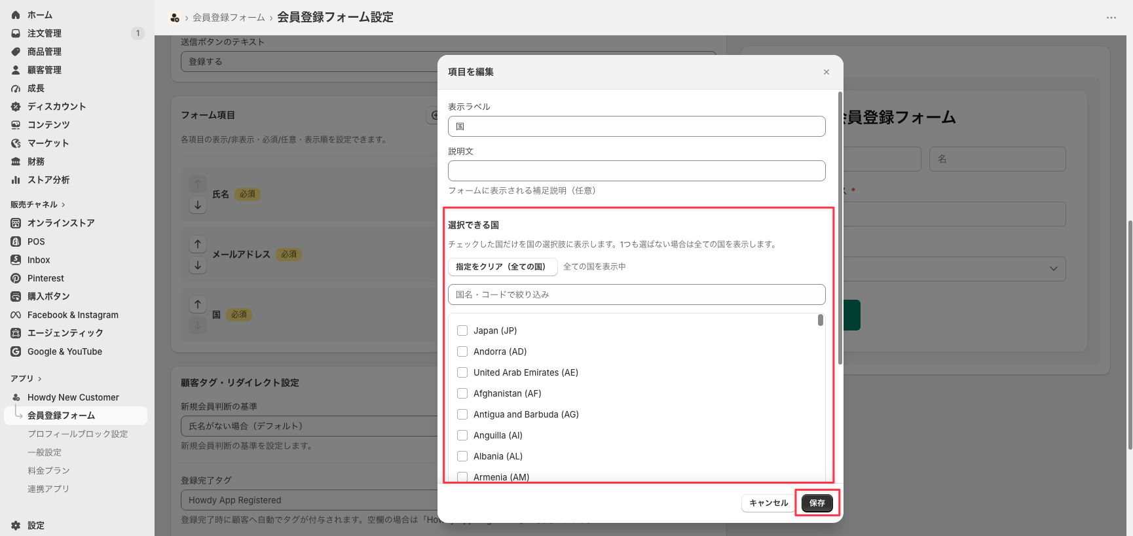This screenshot has width=1133, height=536.
Task: Tick the Andorra (AD) checkbox
Action: click(x=462, y=351)
